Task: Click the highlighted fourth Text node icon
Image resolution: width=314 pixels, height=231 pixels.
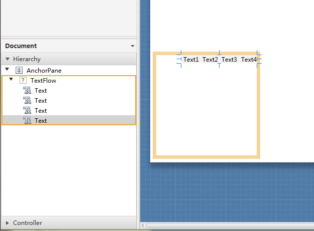Action: pos(28,121)
